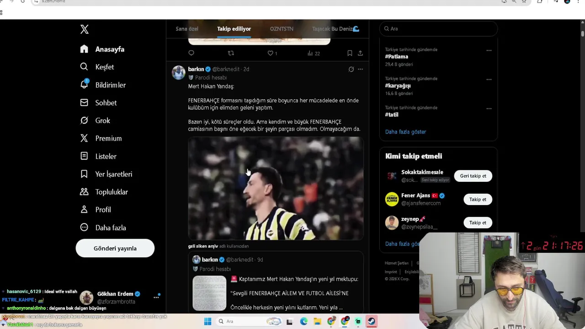Viewport: 585px width, 329px height.
Task: Open more options on barkın's post
Action: click(360, 69)
